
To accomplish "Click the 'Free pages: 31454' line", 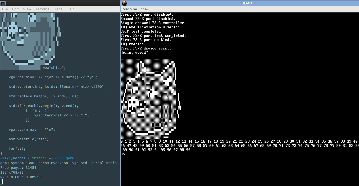I will pyautogui.click(x=18, y=167).
